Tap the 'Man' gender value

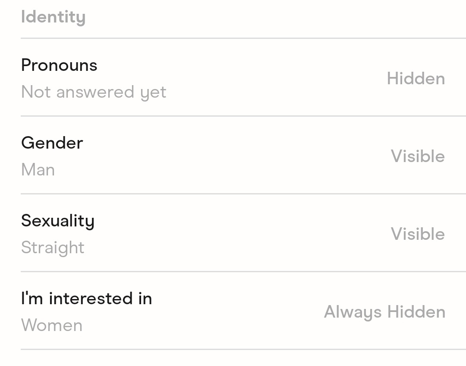click(38, 170)
